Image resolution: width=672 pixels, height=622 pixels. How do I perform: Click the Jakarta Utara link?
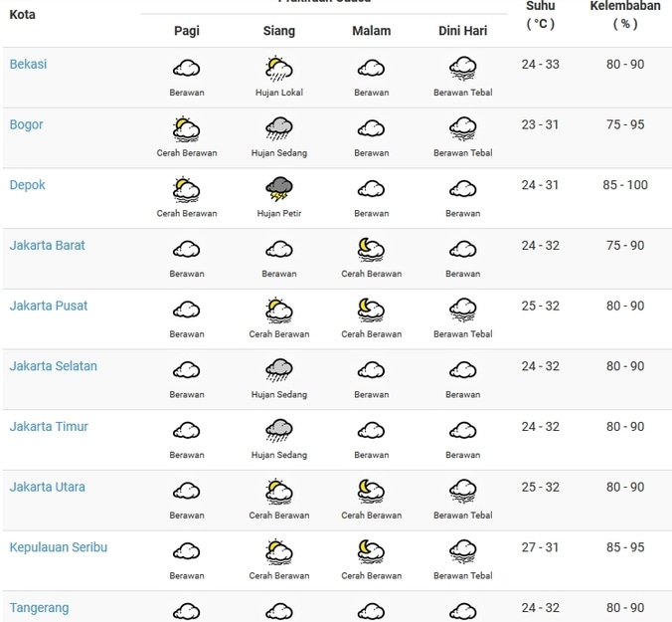click(x=47, y=487)
